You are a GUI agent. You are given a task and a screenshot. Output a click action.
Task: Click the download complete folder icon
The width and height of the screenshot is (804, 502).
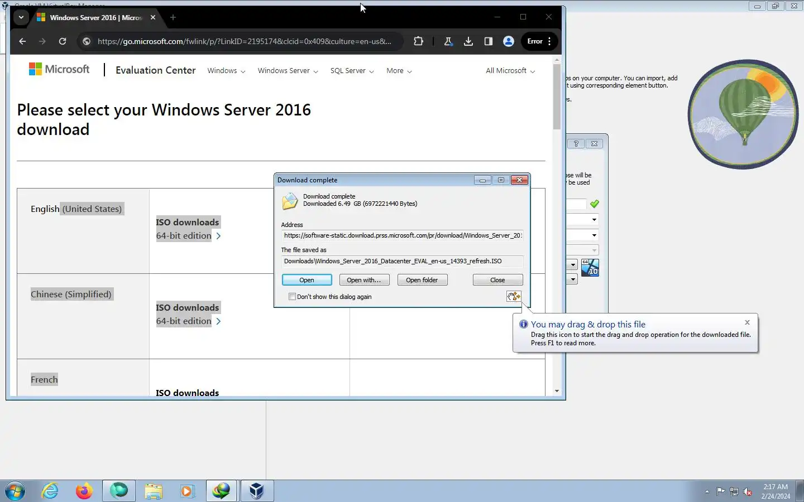point(290,201)
